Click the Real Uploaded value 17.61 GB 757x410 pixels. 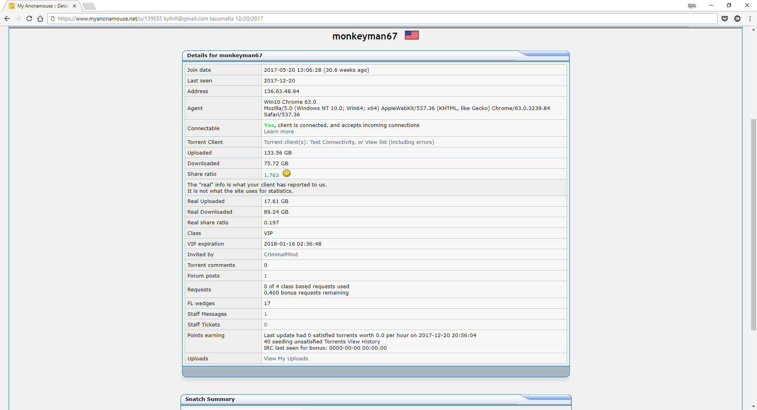[276, 201]
